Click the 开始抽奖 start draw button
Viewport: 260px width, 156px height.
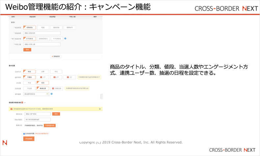[29, 139]
